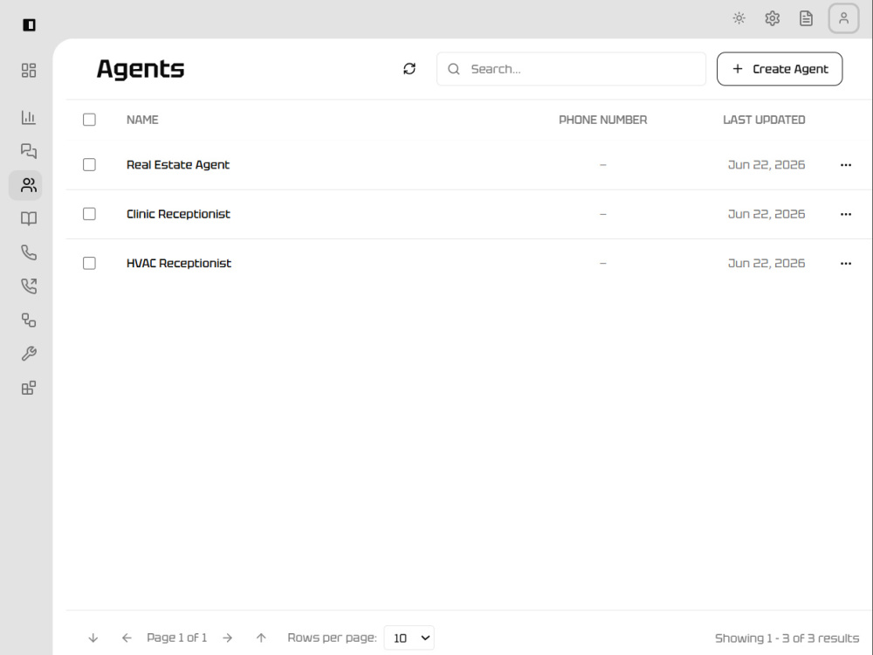Open the conversations chat bubbles icon
Viewport: 873px width, 655px height.
[29, 151]
